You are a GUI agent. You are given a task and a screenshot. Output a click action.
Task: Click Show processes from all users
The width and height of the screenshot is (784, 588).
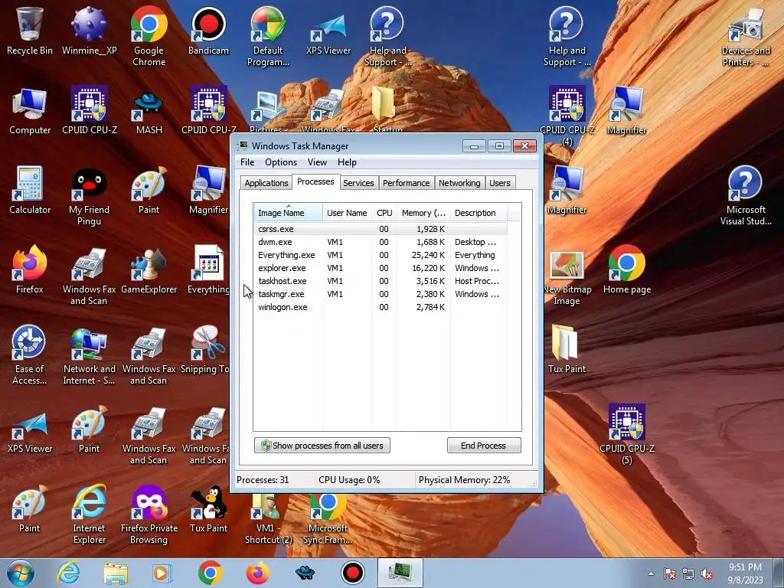click(322, 446)
